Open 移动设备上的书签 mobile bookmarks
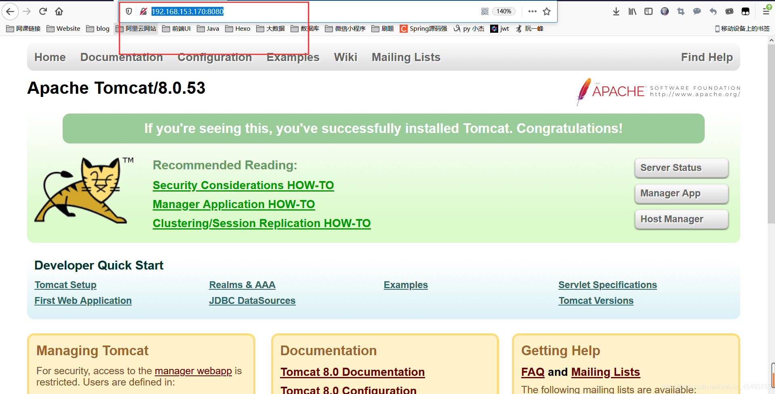 [x=742, y=29]
